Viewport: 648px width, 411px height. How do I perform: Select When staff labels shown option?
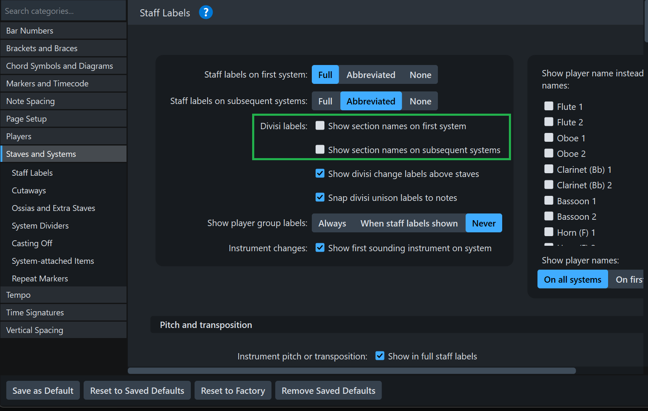click(409, 223)
